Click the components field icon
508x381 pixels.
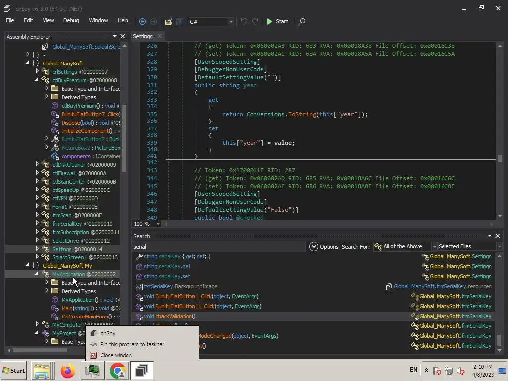coord(55,156)
